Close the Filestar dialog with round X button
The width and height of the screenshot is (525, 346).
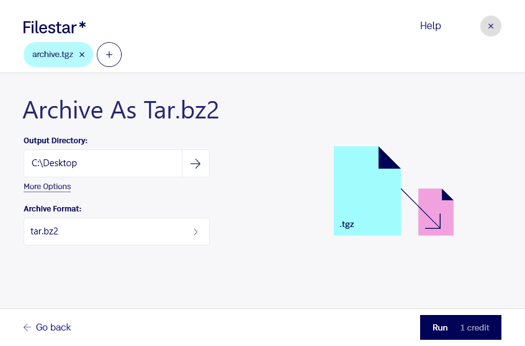pos(490,26)
